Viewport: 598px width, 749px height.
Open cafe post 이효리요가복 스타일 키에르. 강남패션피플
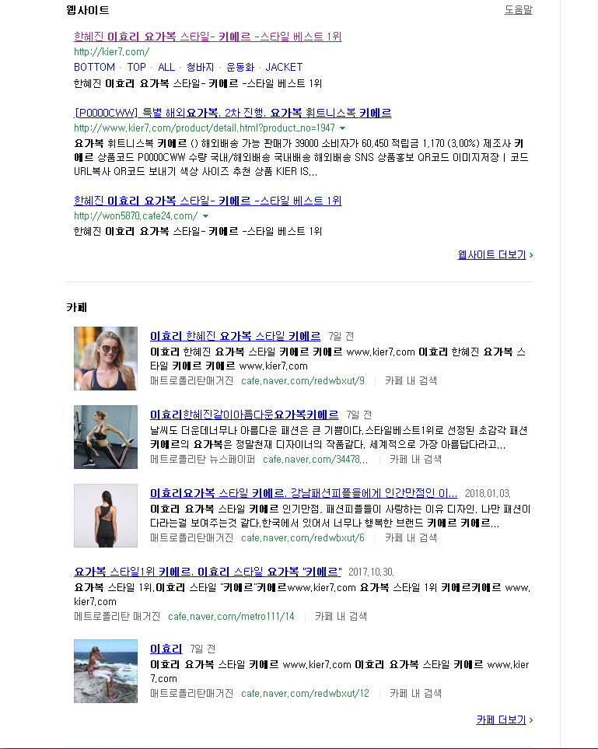[x=304, y=493]
